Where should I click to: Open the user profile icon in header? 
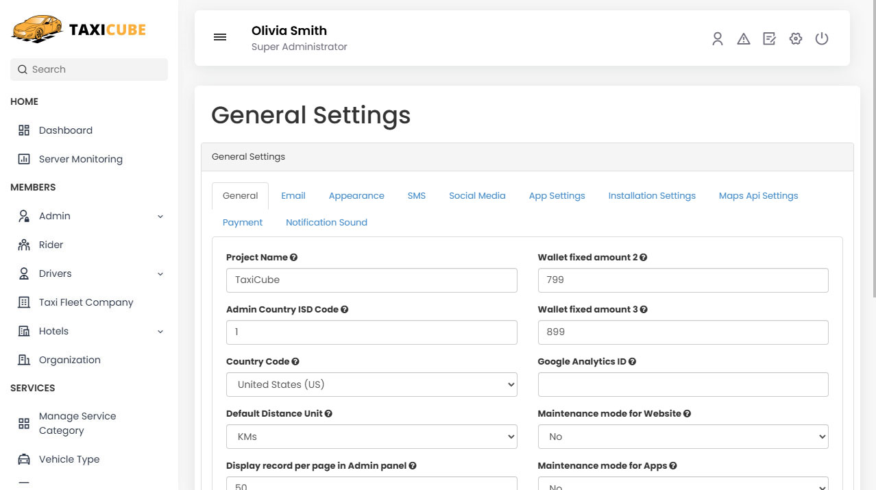click(717, 39)
